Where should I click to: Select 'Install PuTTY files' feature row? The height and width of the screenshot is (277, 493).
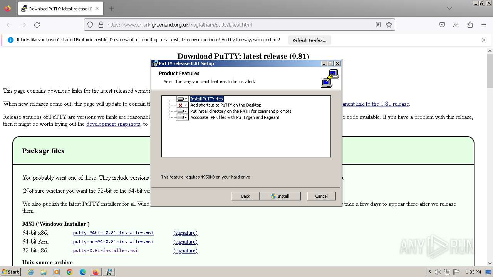(206, 99)
